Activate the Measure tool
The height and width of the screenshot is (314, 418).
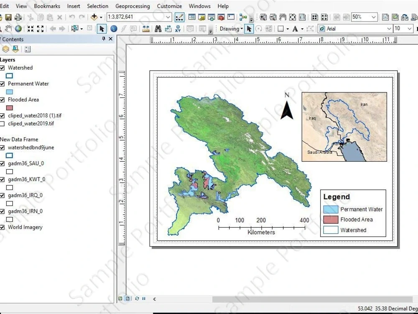[145, 28]
